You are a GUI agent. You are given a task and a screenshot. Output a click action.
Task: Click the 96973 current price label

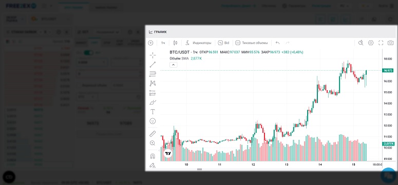pyautogui.click(x=388, y=70)
